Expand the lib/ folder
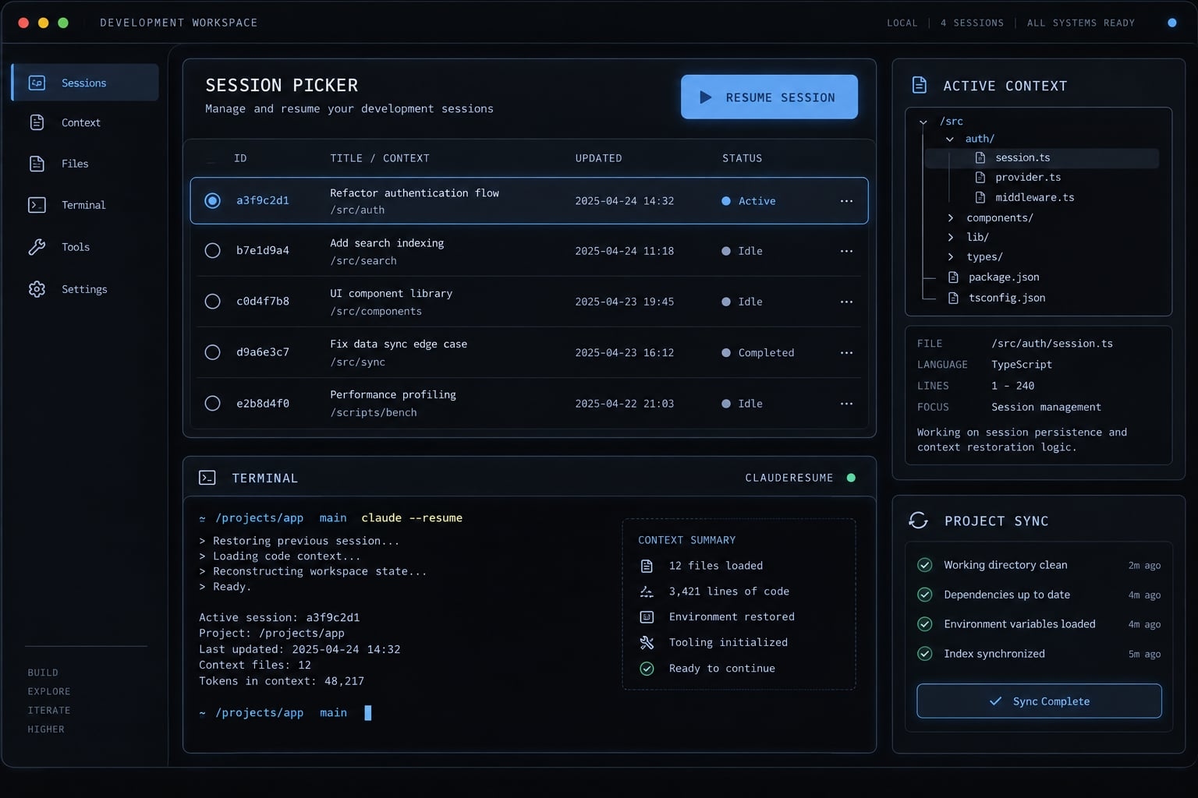This screenshot has width=1198, height=798. [x=950, y=237]
